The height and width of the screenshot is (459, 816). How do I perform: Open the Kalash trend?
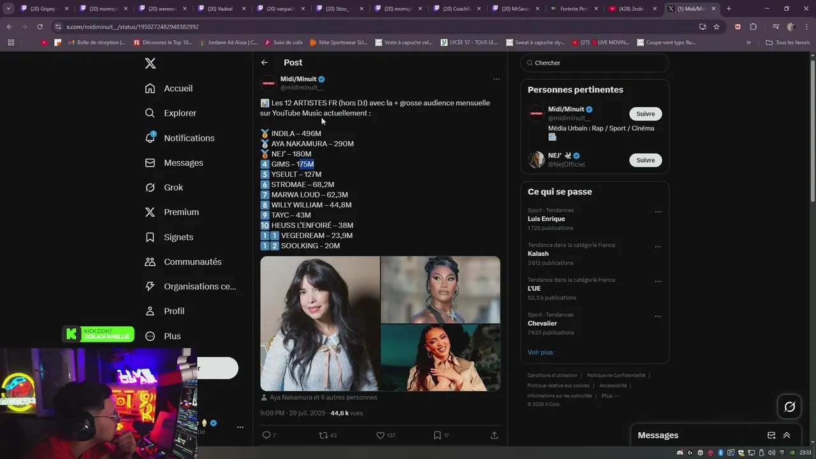pyautogui.click(x=538, y=254)
